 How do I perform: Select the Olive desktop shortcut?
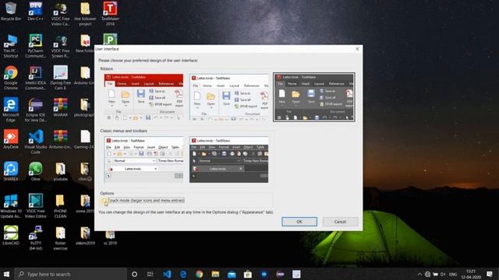click(x=35, y=171)
